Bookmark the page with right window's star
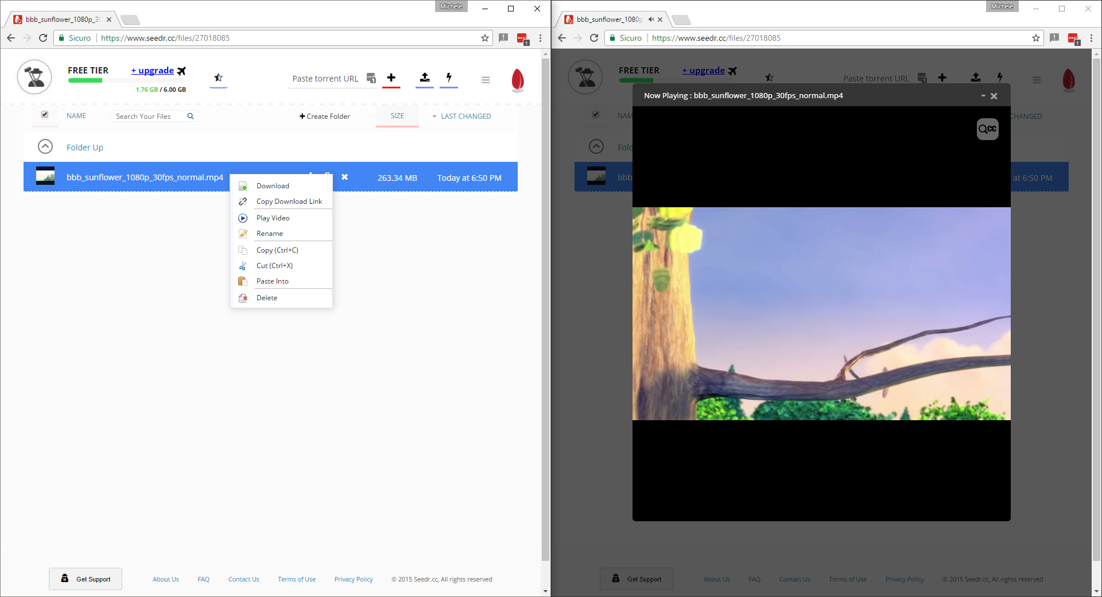This screenshot has width=1102, height=597. point(1036,38)
